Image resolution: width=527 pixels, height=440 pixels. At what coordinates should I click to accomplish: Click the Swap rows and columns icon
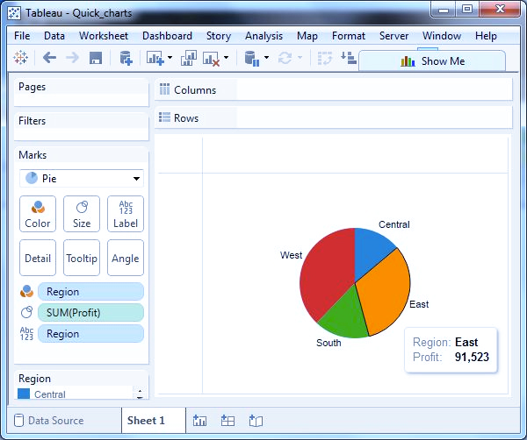pyautogui.click(x=325, y=58)
